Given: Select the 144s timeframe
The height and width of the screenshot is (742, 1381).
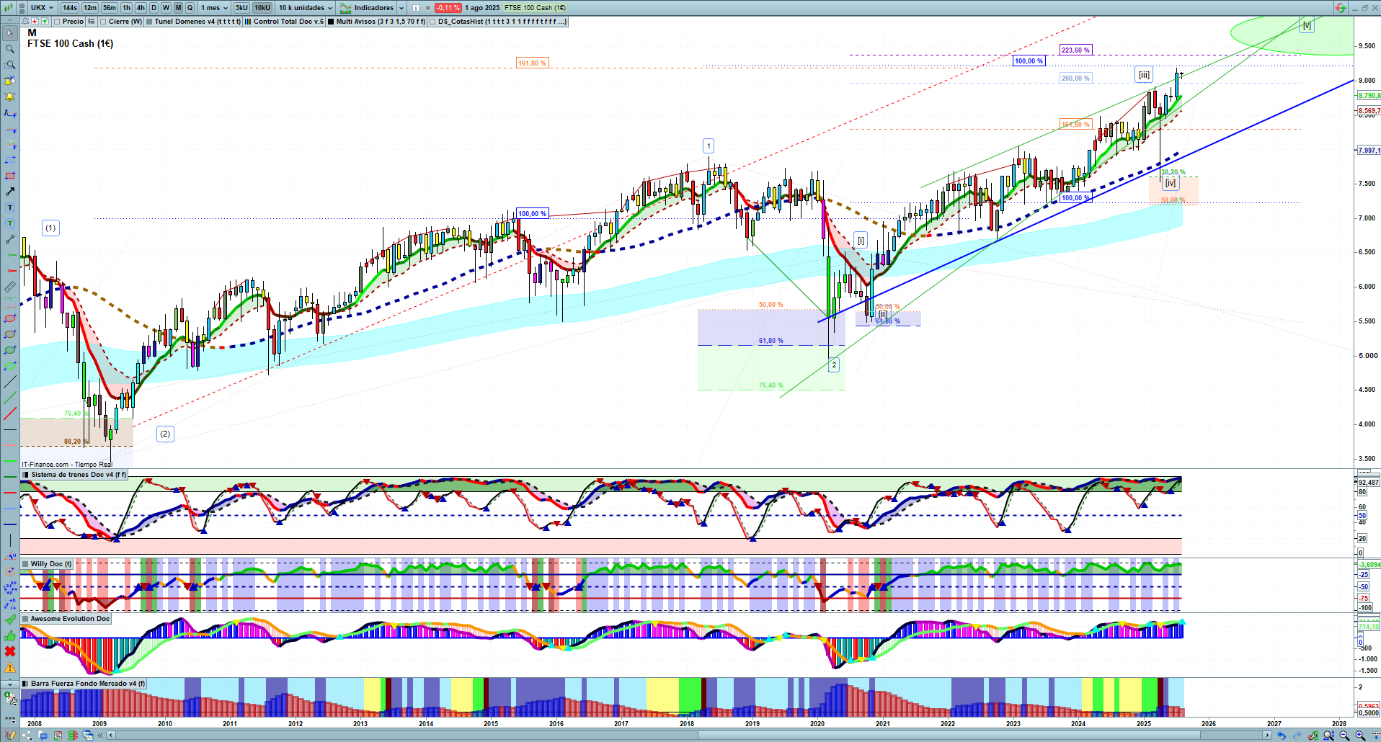Looking at the screenshot, I should point(70,8).
